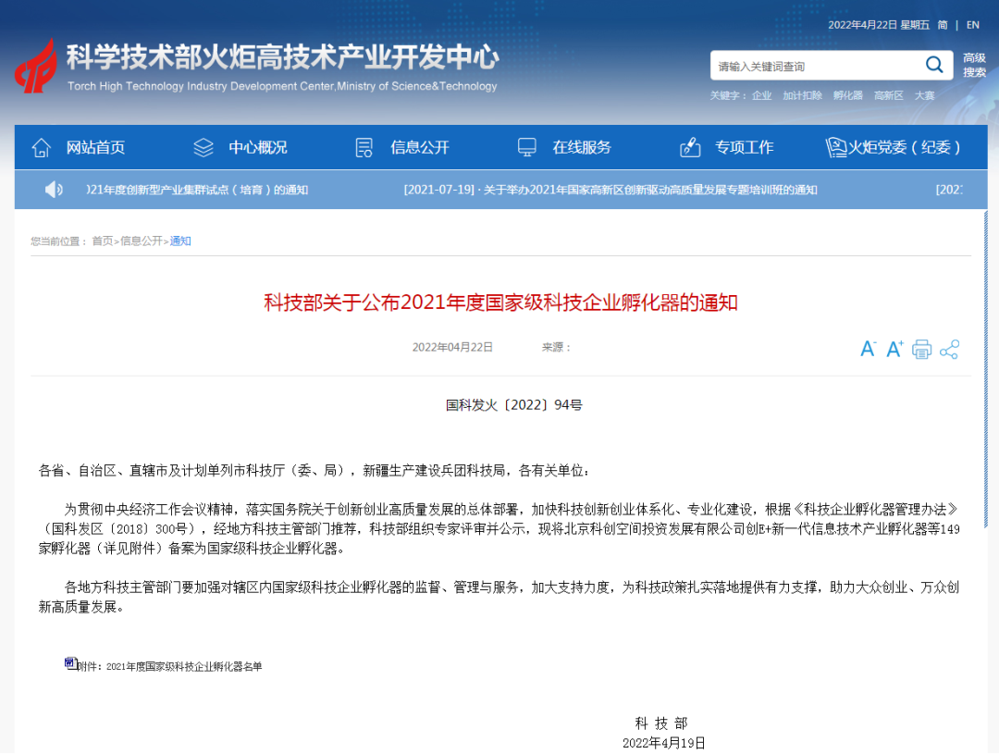Open the 中心概况 navigation menu

(x=257, y=146)
